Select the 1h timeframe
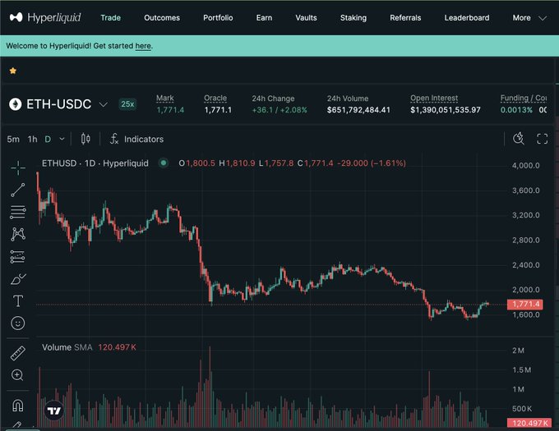The height and width of the screenshot is (431, 559). 32,140
